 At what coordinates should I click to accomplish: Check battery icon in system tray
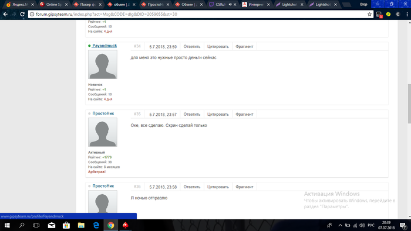tap(348, 225)
